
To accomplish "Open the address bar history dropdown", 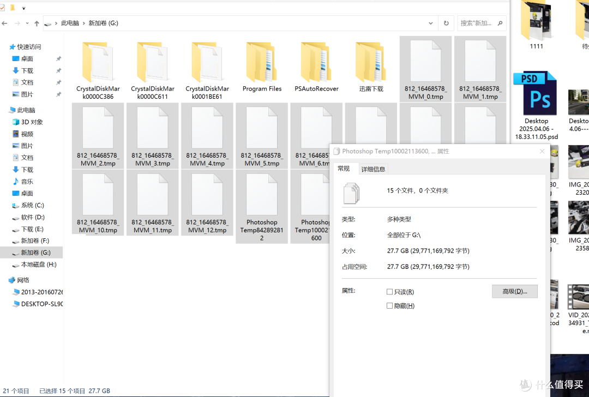I will click(x=430, y=23).
